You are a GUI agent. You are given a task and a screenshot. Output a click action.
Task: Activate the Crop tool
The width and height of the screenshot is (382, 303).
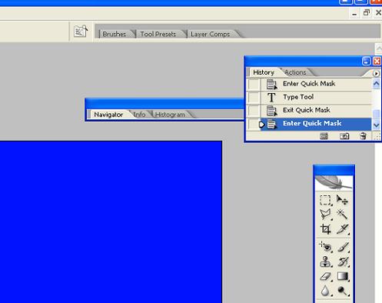[x=325, y=228]
